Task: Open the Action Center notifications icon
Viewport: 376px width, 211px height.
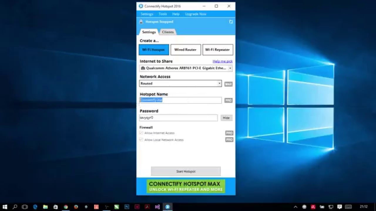Action: coord(340,207)
